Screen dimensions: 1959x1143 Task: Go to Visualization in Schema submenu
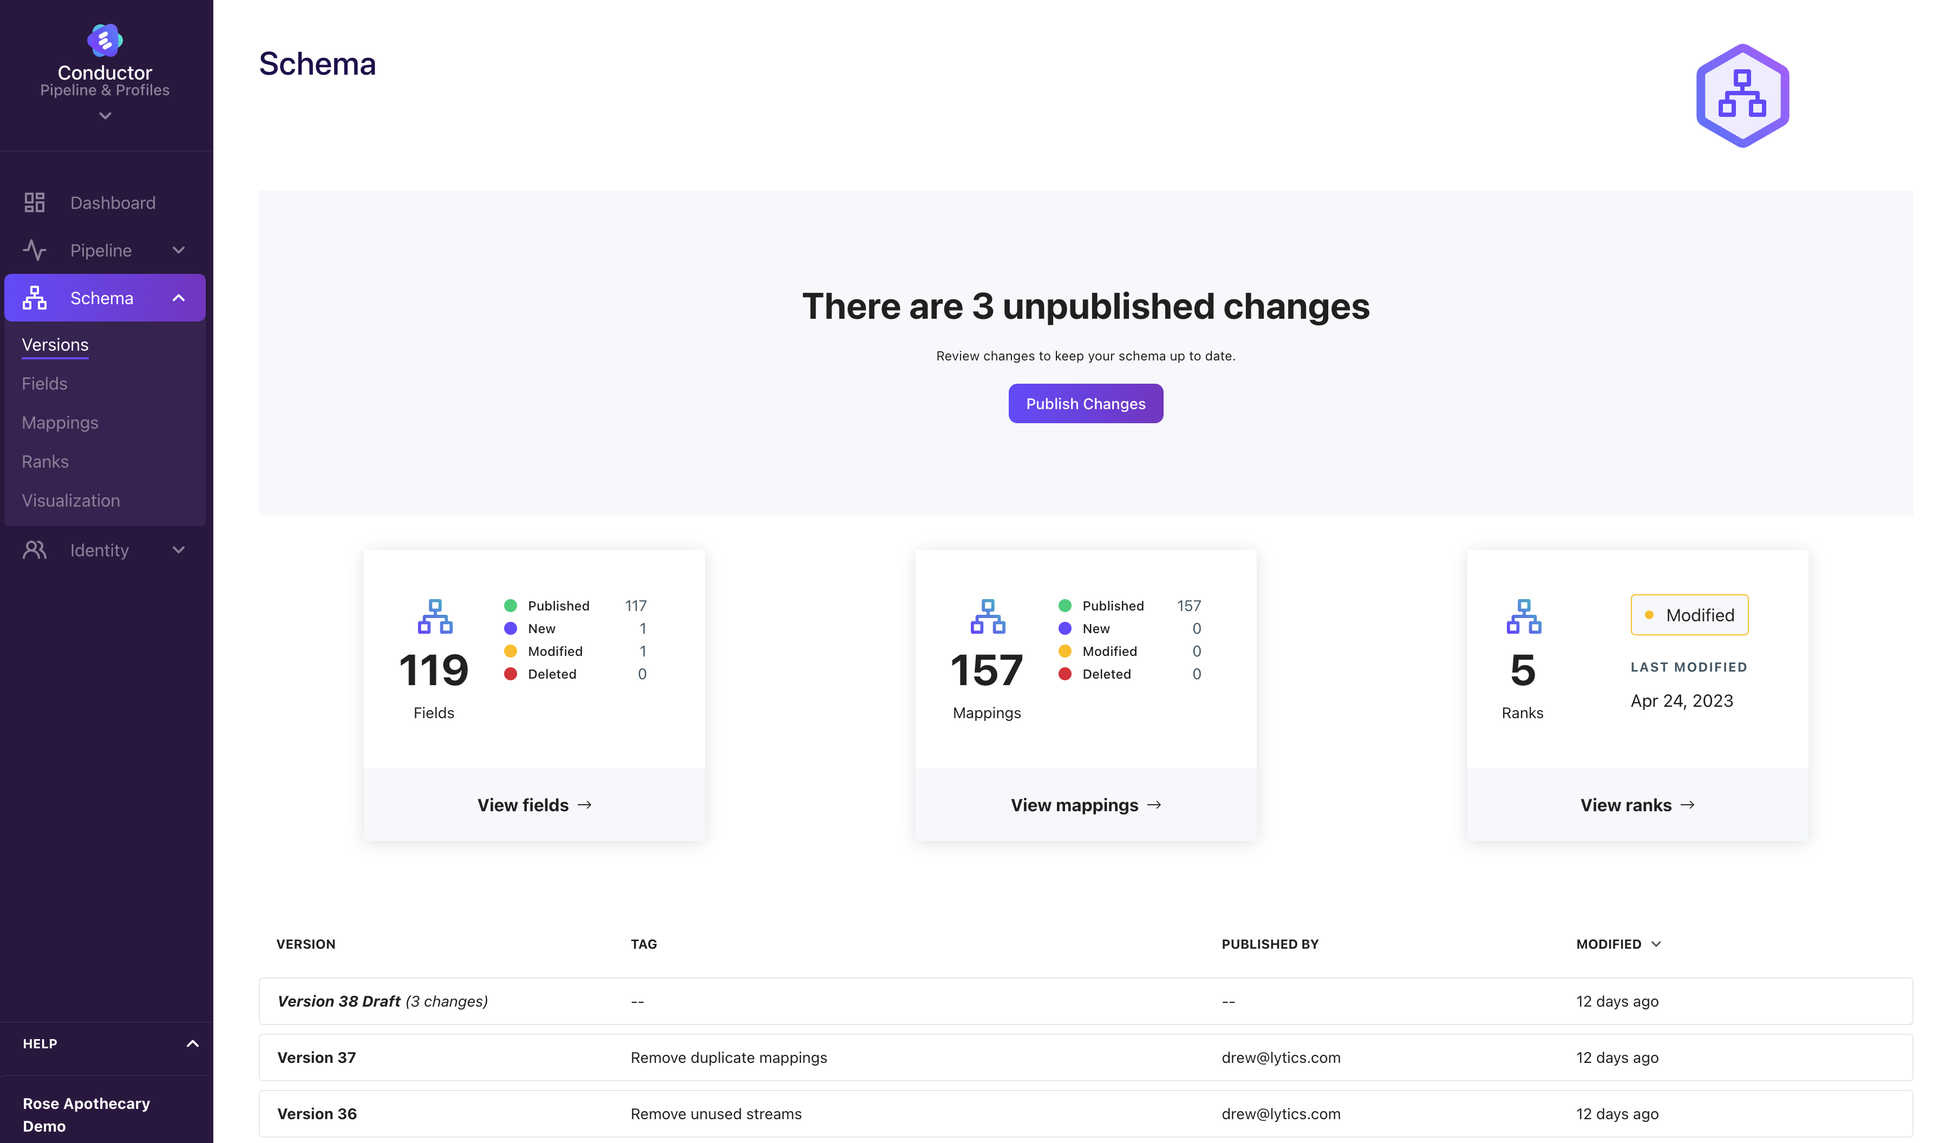click(71, 501)
